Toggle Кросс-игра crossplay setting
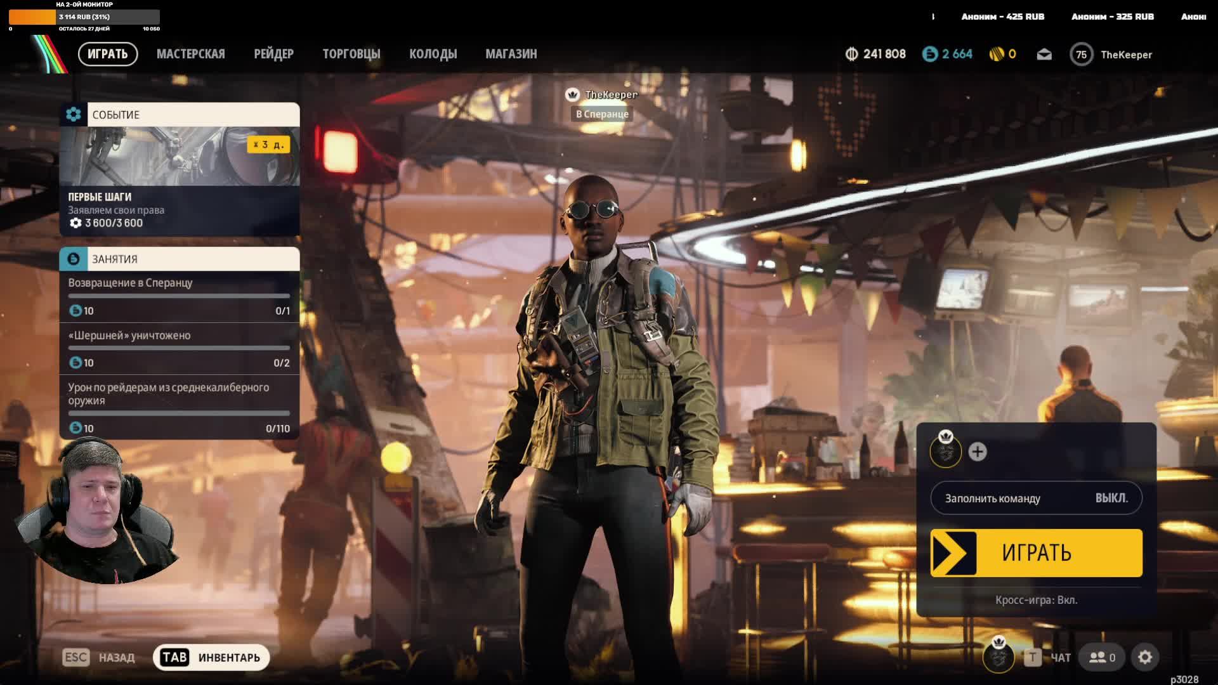The height and width of the screenshot is (685, 1218). 1036,600
